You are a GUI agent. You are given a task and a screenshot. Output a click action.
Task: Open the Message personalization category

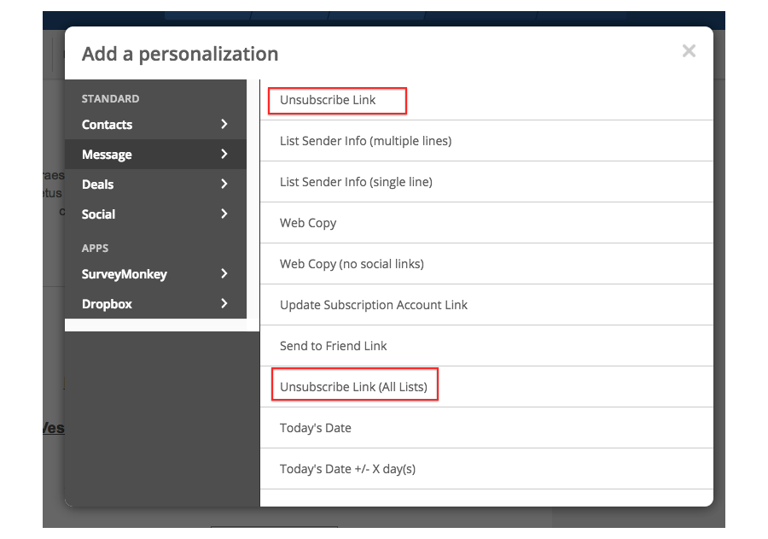(x=107, y=155)
